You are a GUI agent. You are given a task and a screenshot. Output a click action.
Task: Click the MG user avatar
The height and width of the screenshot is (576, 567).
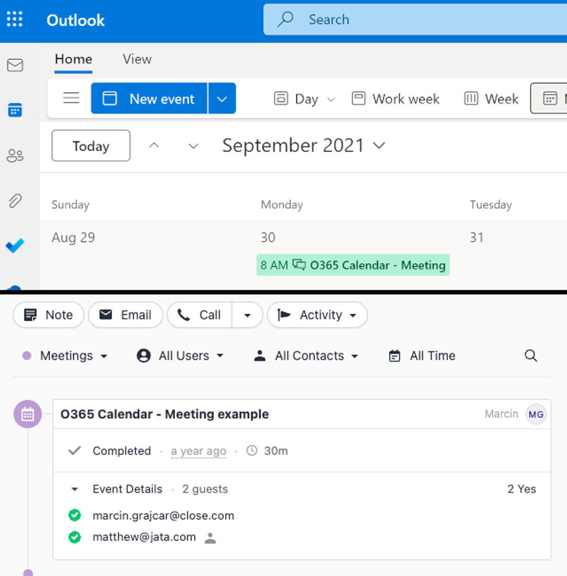coord(536,414)
